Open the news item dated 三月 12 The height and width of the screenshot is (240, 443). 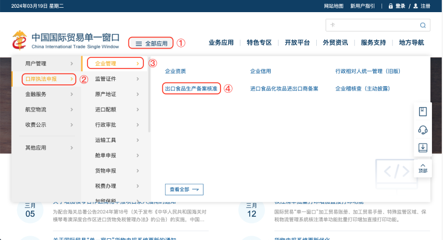(x=334, y=214)
